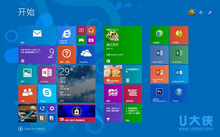
Task: Open the Desktop tile
Action: 27,113
